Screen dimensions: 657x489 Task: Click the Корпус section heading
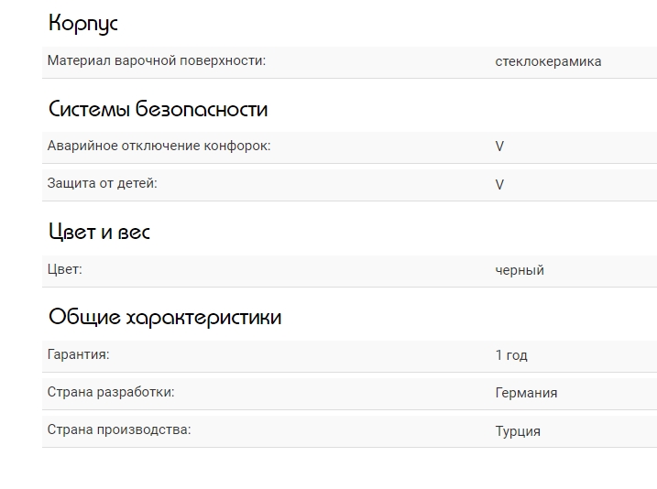pos(83,24)
